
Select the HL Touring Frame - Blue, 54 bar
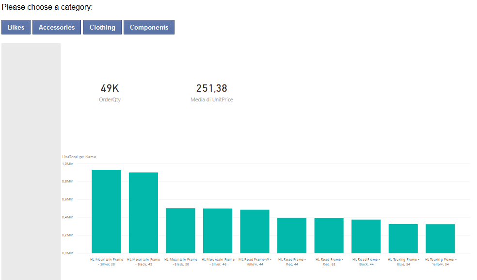click(403, 239)
